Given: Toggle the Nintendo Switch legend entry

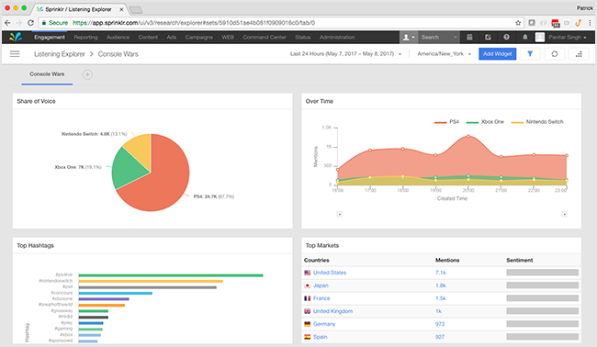Looking at the screenshot, I should tap(537, 122).
